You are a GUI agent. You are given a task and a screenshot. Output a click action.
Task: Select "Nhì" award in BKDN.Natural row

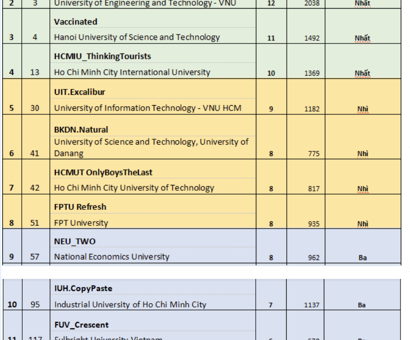point(363,154)
